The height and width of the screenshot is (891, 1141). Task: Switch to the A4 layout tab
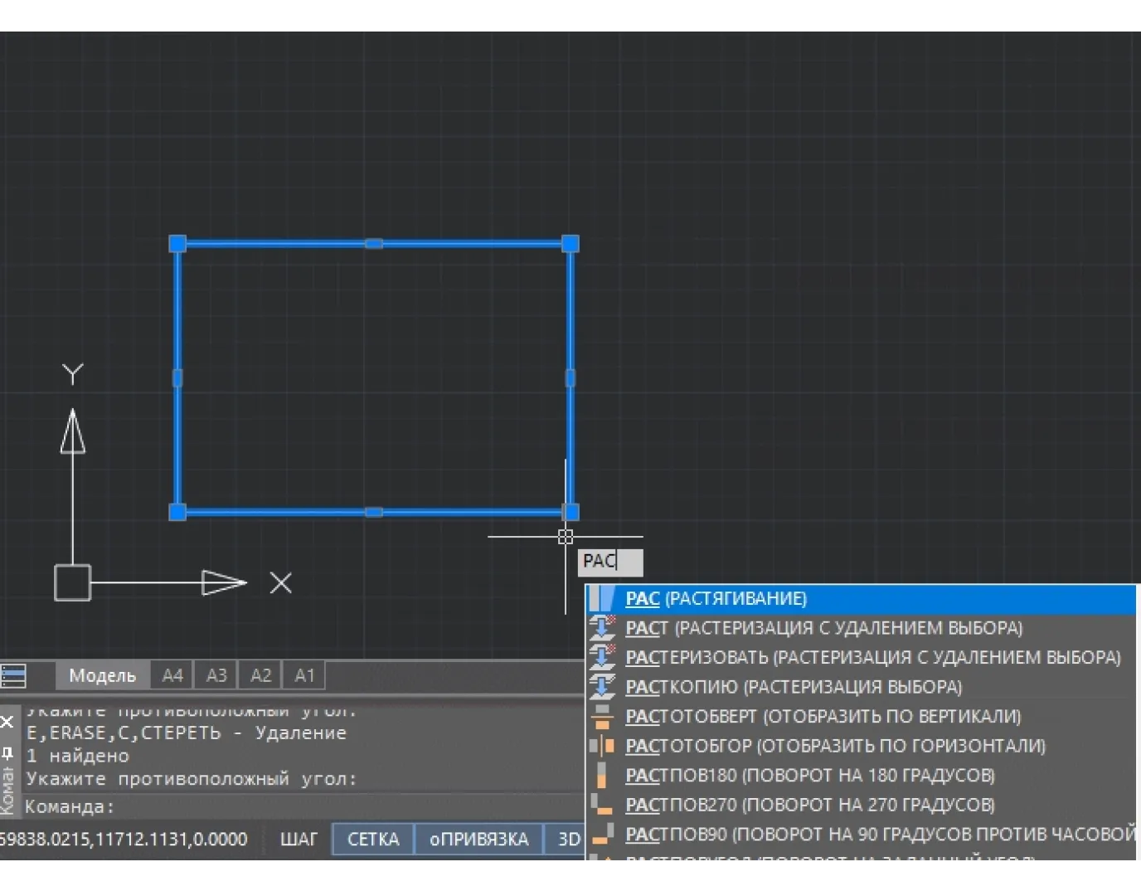pyautogui.click(x=172, y=675)
